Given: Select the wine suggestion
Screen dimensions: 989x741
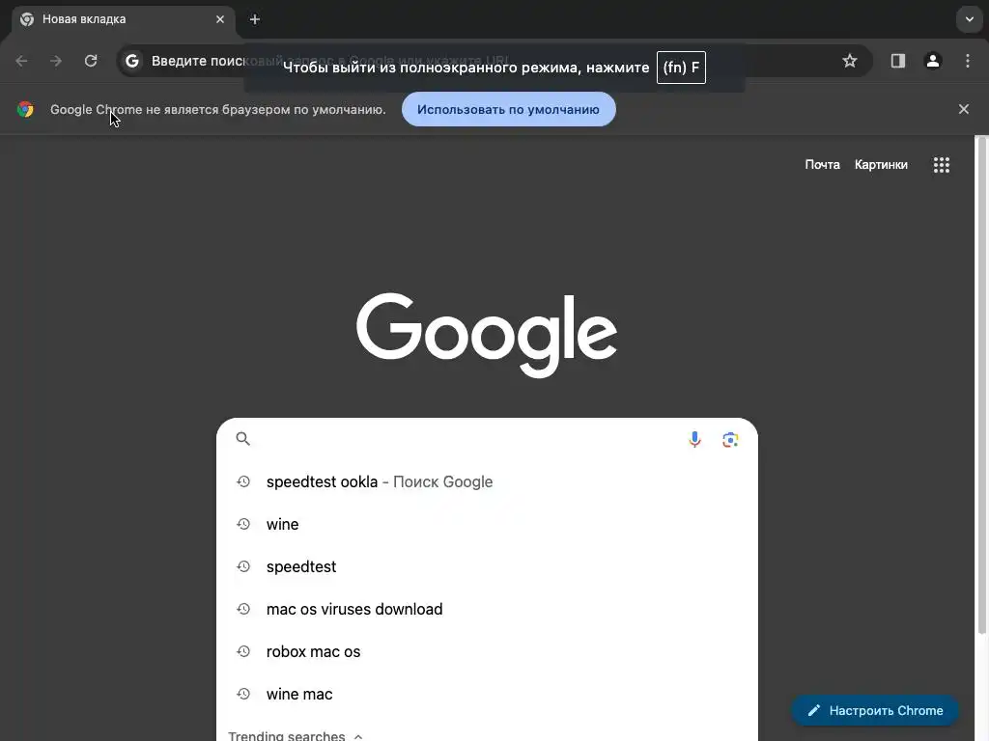Looking at the screenshot, I should click(487, 524).
